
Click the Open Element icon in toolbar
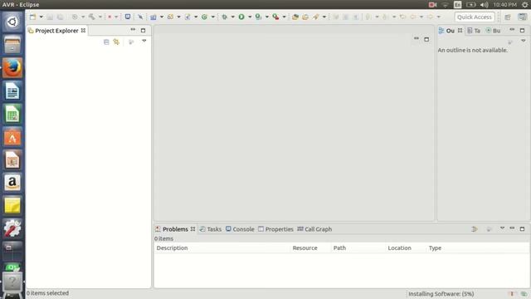295,17
